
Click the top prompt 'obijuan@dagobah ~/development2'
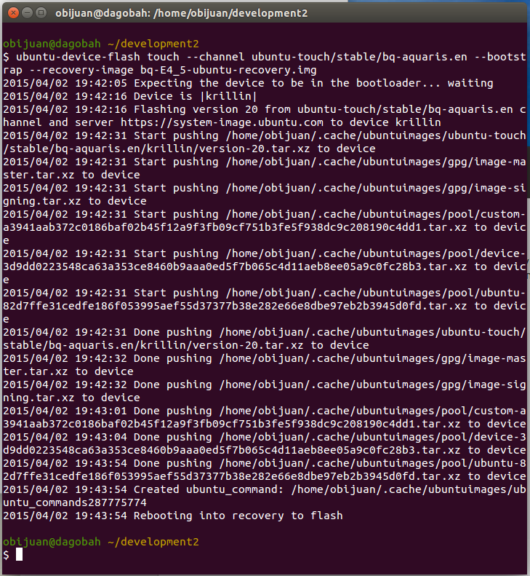(101, 44)
